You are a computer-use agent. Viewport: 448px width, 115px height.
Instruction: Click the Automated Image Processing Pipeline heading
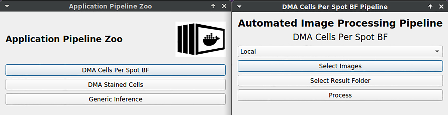pos(340,23)
